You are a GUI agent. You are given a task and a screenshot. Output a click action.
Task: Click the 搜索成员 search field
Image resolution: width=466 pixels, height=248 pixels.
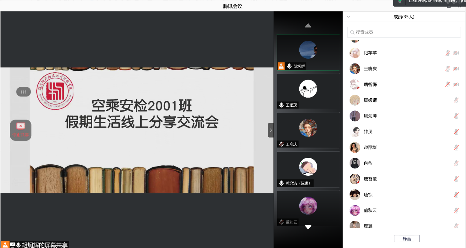(x=404, y=32)
